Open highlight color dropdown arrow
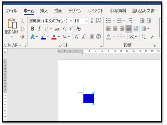This screenshot has height=125, width=167. pos(48,37)
